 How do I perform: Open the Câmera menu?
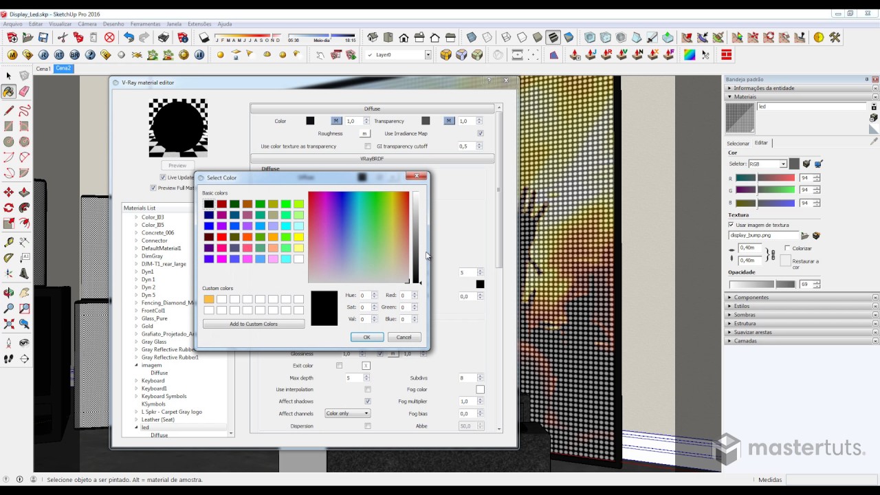(87, 24)
